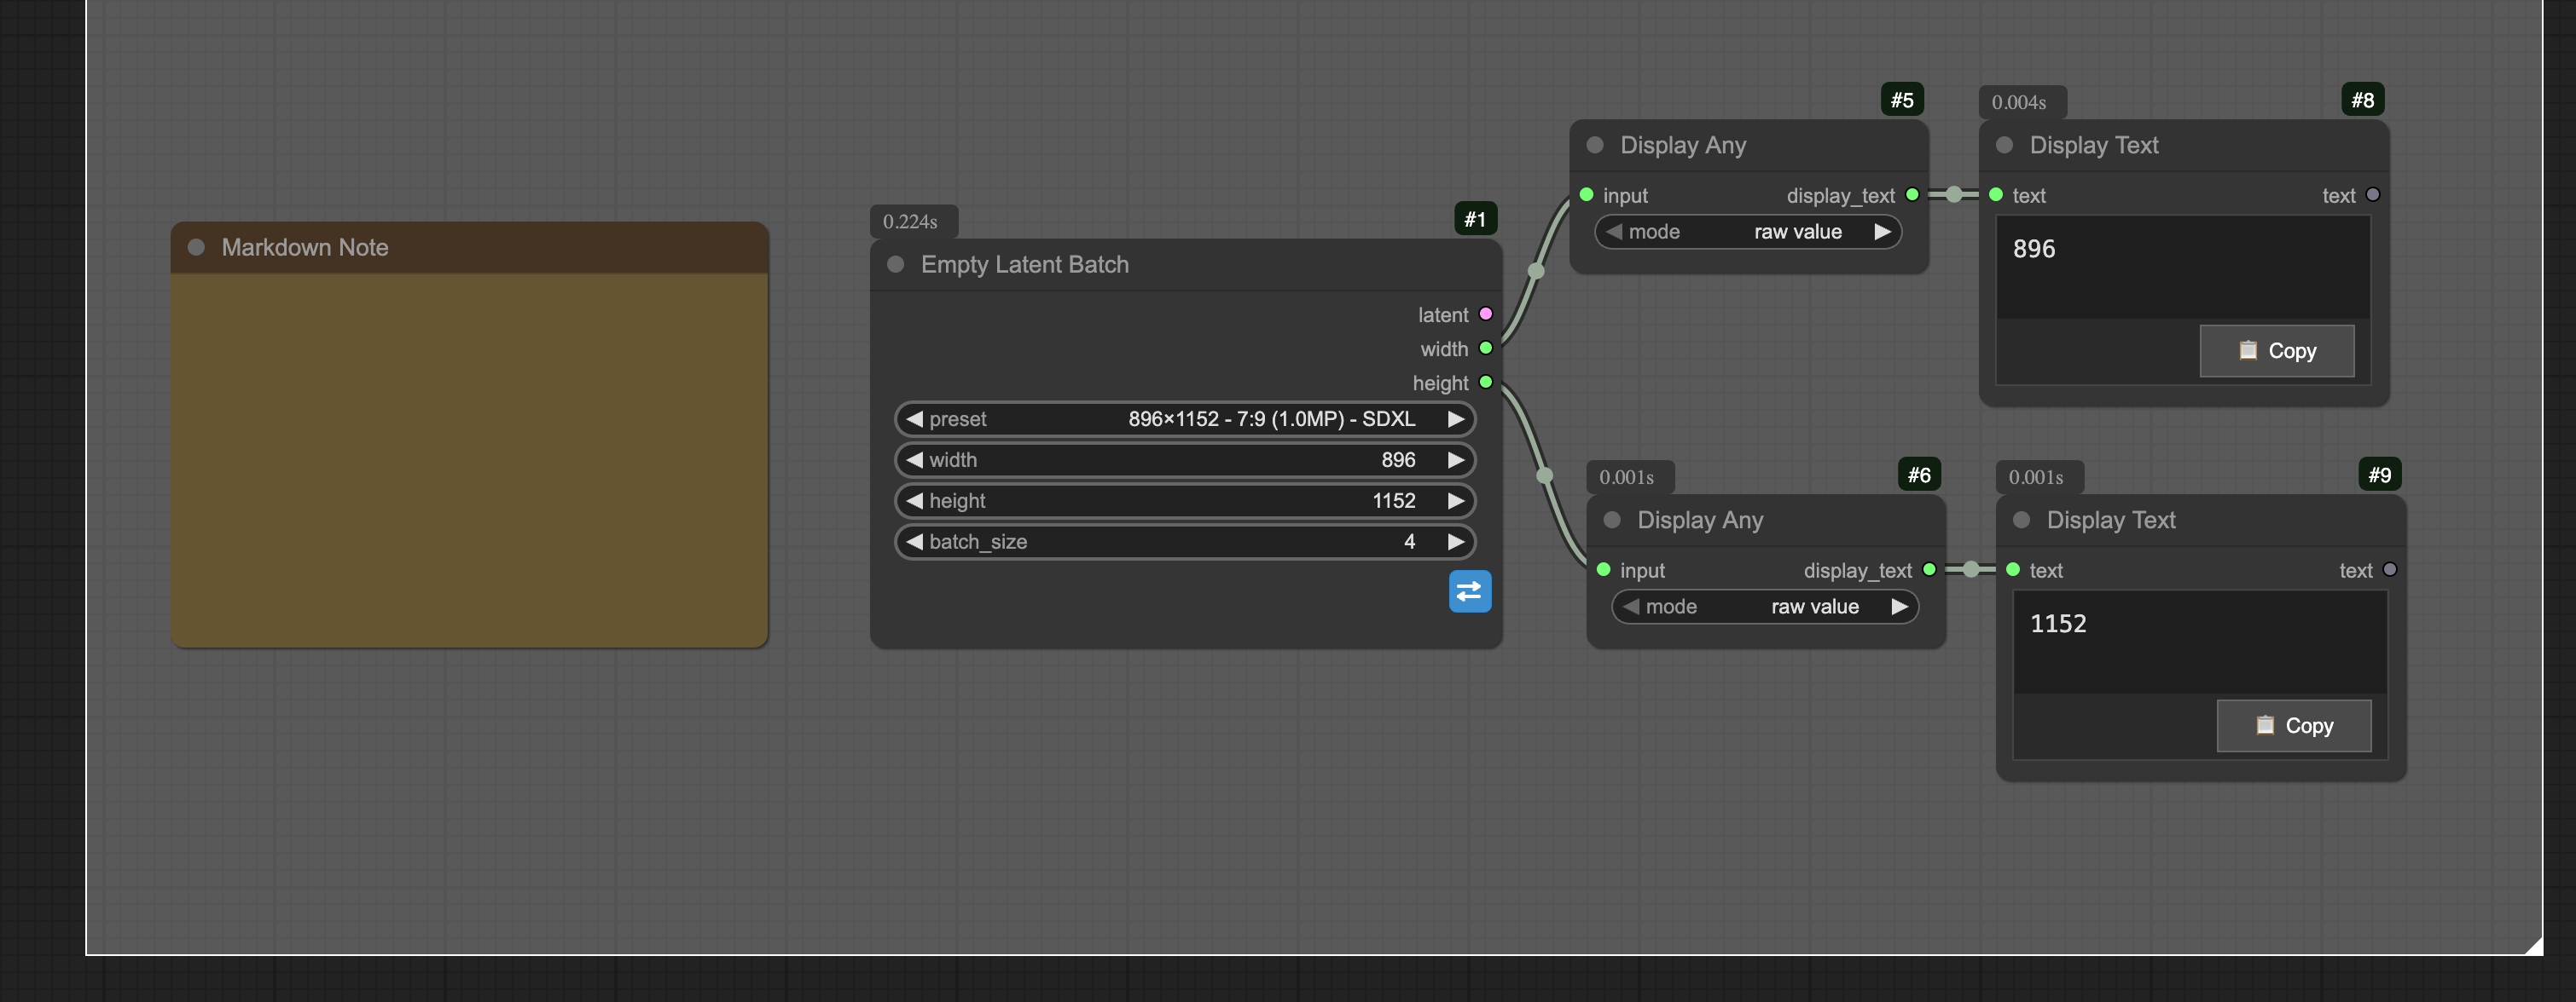
Task: Select the Markdown Note title bar
Action: point(469,248)
